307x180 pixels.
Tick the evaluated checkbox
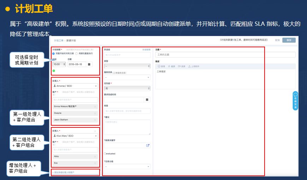click(x=105, y=154)
